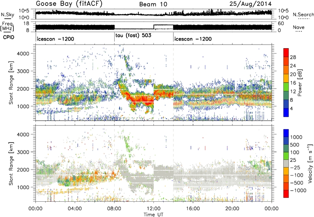The width and height of the screenshot is (314, 217).
Task: Click the power panel 'Slant Range [km]' axis title
Action: (11, 83)
